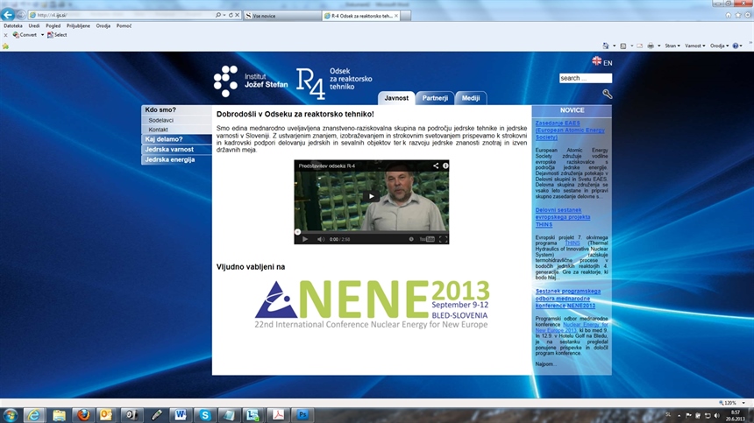754x423 pixels.
Task: Click the search magnifier in the address bar
Action: pyautogui.click(x=217, y=16)
